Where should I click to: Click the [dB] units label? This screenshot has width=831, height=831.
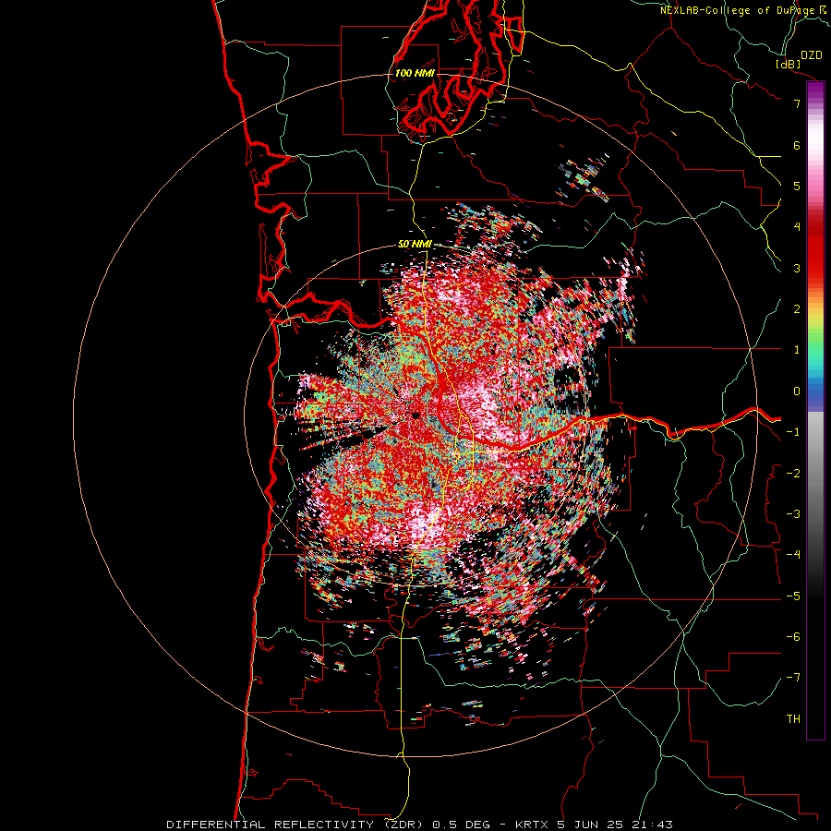click(x=789, y=65)
